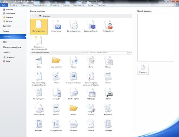179x137 pixels.
Task: Switch to the Вставлення ribbon tab
Action: tap(25, 5)
